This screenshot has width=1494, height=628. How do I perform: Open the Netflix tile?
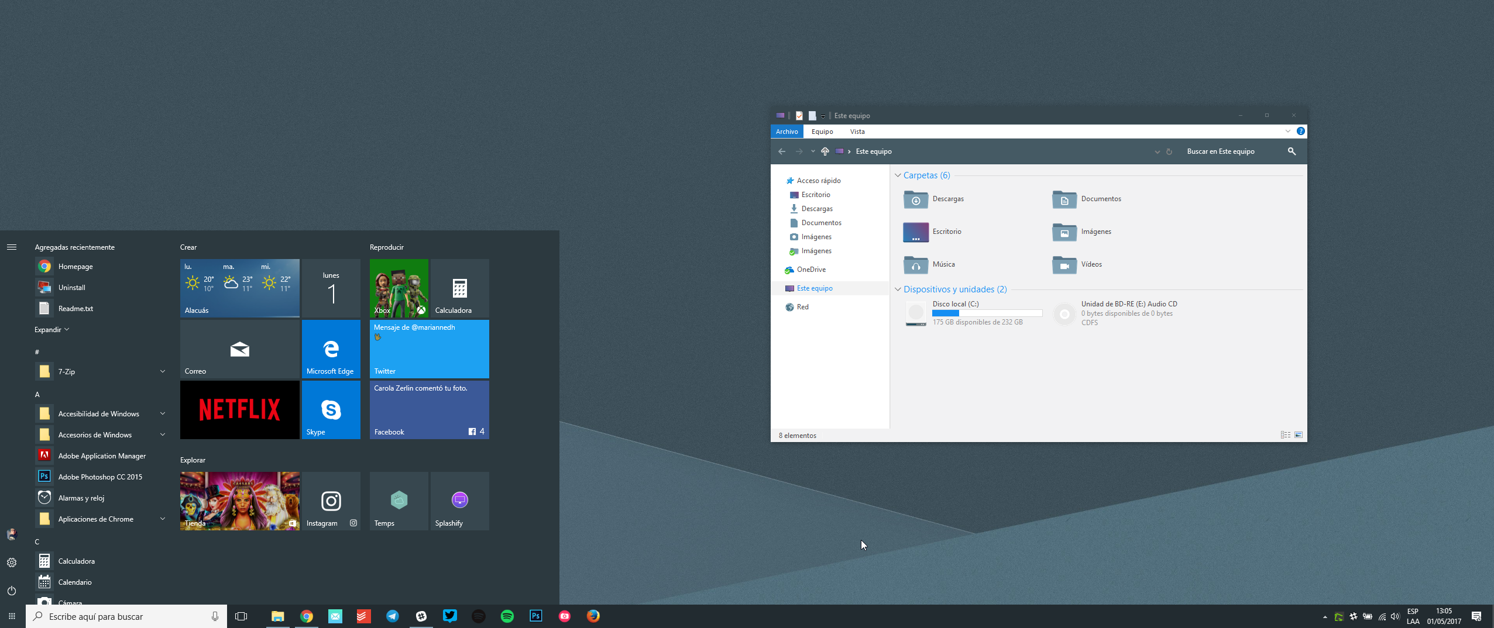click(240, 410)
